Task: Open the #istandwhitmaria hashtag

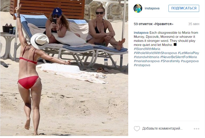Action: (x=146, y=57)
